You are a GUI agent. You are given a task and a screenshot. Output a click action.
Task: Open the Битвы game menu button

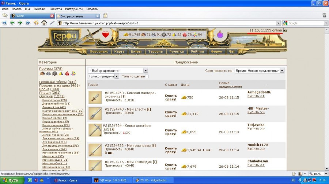point(136,52)
